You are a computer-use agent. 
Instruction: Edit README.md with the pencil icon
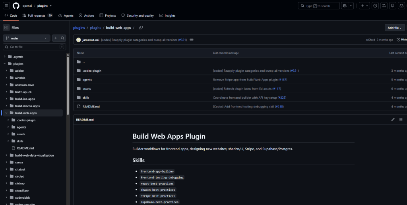coord(393,120)
